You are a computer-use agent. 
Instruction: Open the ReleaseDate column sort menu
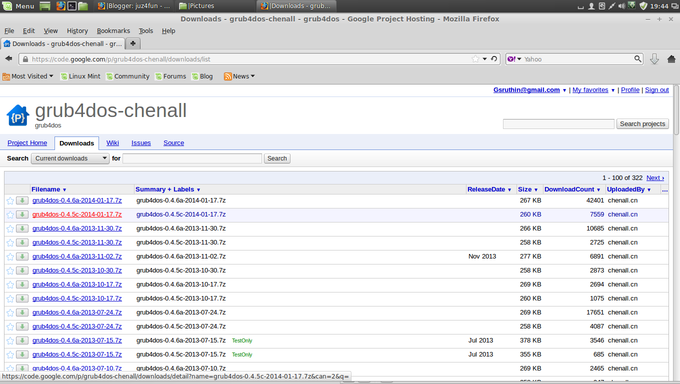(489, 189)
